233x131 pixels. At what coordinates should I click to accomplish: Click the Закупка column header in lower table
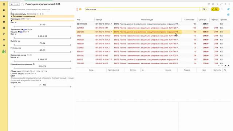point(168,70)
